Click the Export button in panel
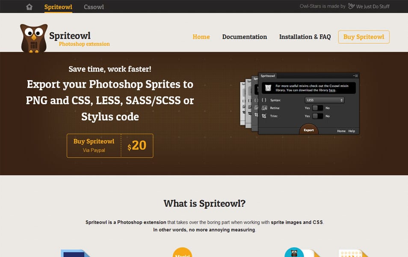The width and height of the screenshot is (408, 257). click(x=309, y=129)
